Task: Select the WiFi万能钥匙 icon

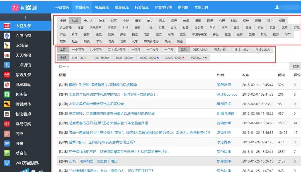Action: pyautogui.click(x=7, y=163)
